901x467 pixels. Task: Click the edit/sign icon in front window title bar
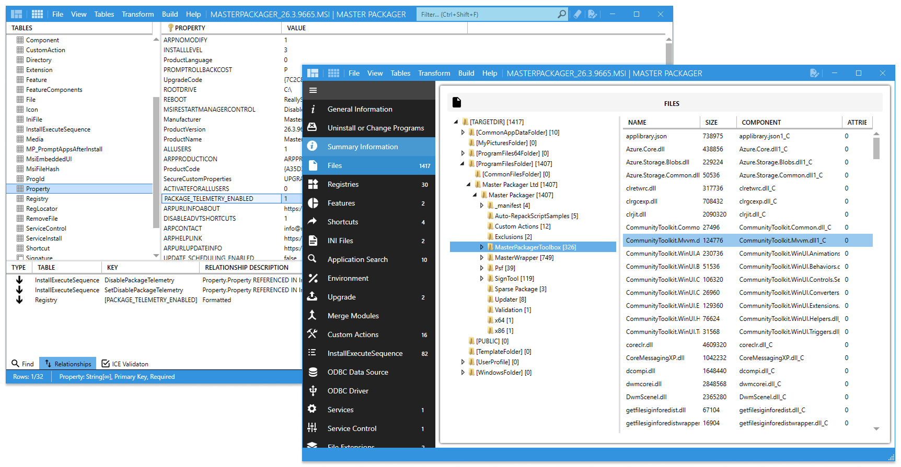[814, 73]
